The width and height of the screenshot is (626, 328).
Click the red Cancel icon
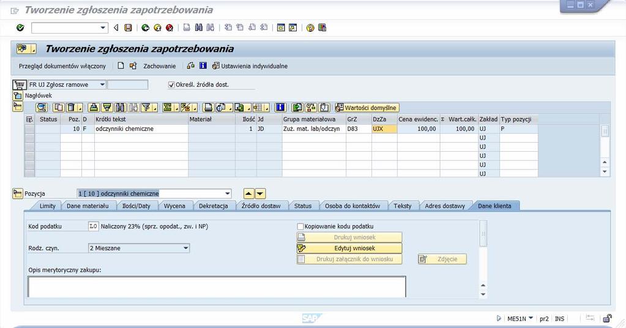pos(170,28)
